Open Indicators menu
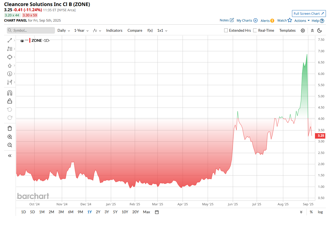Image resolution: width=333 pixels, height=225 pixels. pyautogui.click(x=114, y=30)
